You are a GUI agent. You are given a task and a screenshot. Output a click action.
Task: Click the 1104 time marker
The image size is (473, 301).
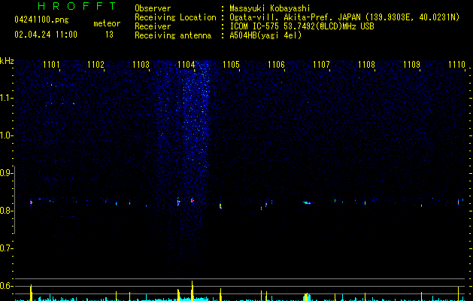point(186,65)
